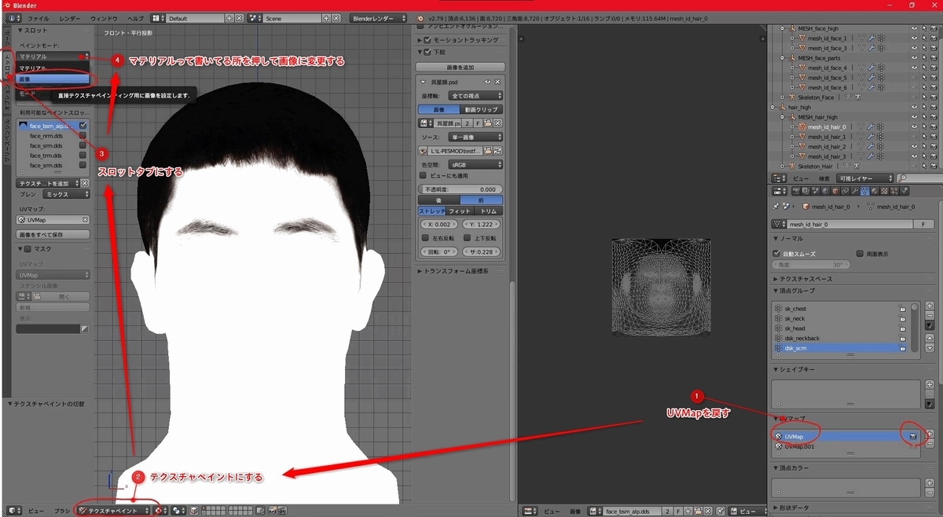Image resolution: width=943 pixels, height=517 pixels.
Task: Reload the background image file
Action: [x=498, y=151]
